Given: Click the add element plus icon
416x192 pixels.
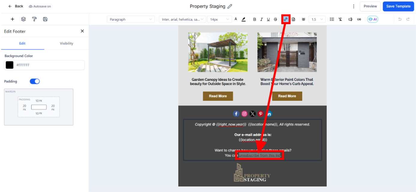Looking at the screenshot, I should coord(12,19).
